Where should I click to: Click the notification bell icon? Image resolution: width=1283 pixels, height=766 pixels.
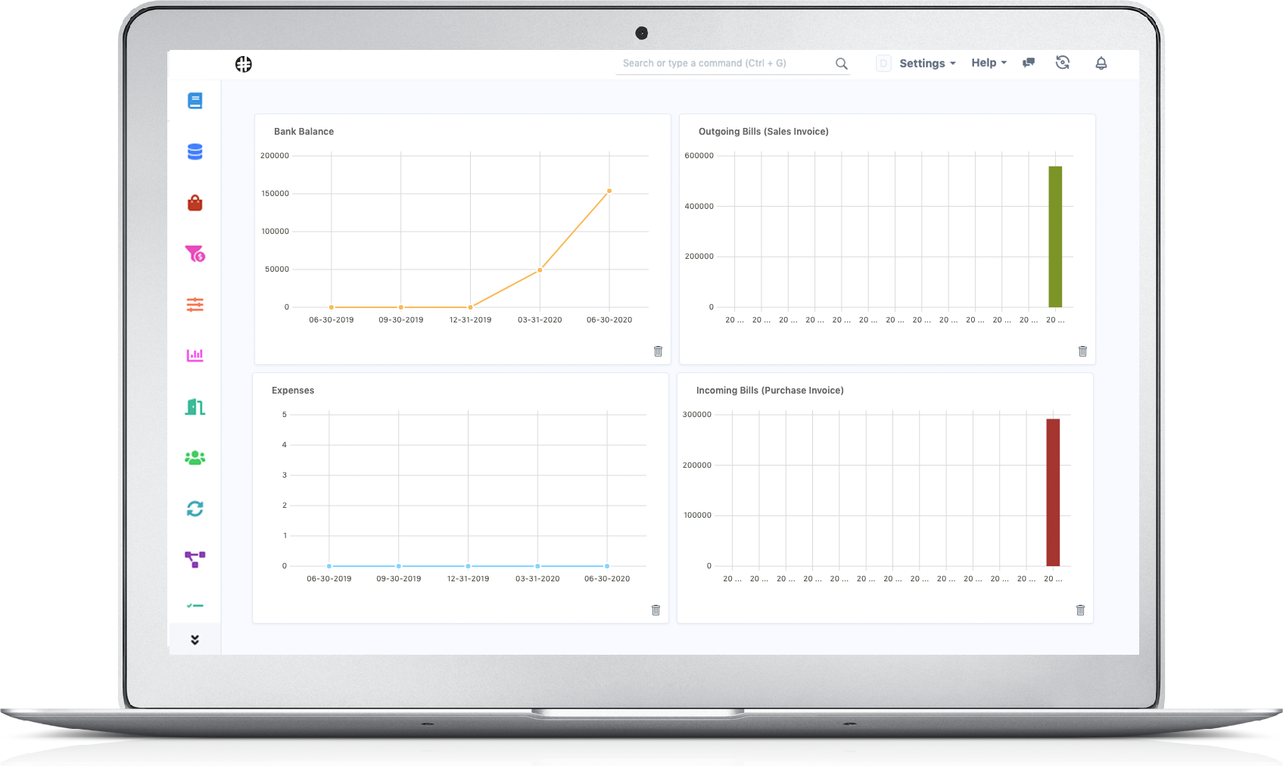tap(1101, 63)
